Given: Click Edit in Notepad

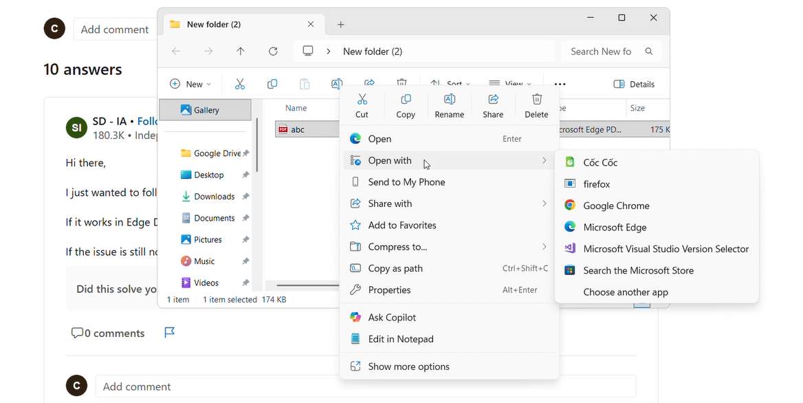Looking at the screenshot, I should tap(449, 339).
